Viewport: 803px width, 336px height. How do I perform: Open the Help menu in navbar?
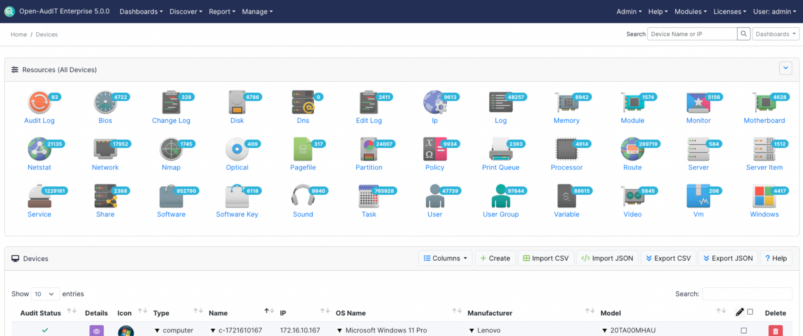(x=658, y=11)
